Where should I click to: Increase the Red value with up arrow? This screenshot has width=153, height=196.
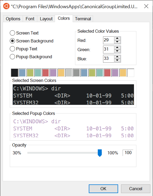(x=117, y=38)
